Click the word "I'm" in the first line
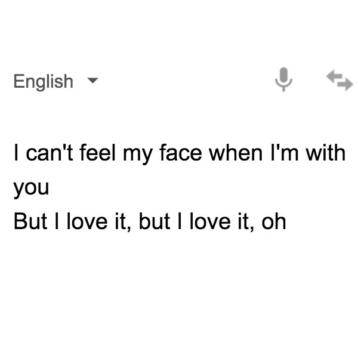 tap(285, 153)
